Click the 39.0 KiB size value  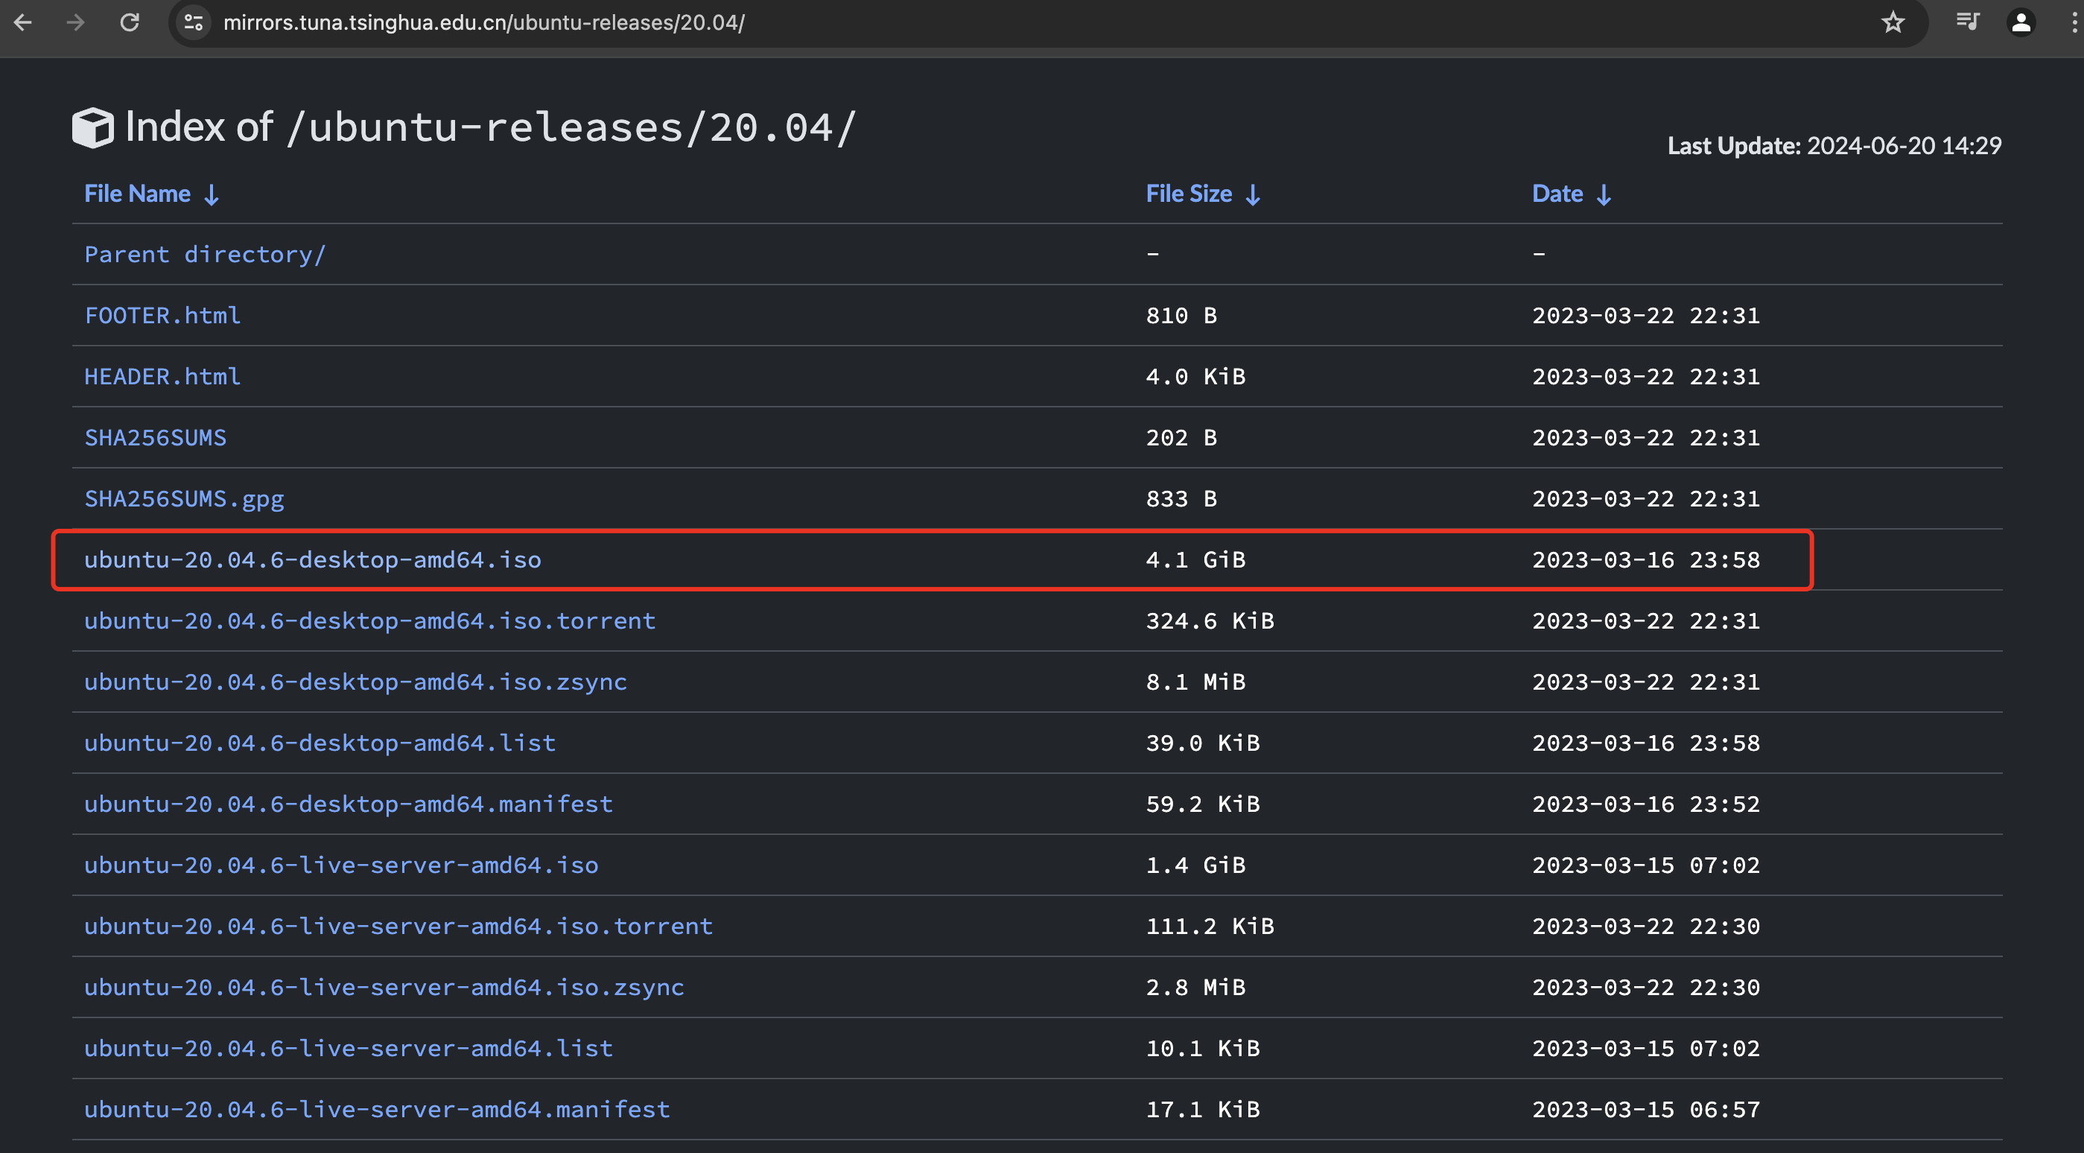(x=1203, y=743)
